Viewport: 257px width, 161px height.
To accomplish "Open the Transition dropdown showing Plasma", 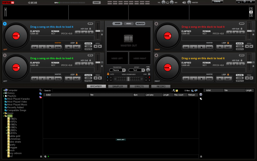I will [x=117, y=70].
